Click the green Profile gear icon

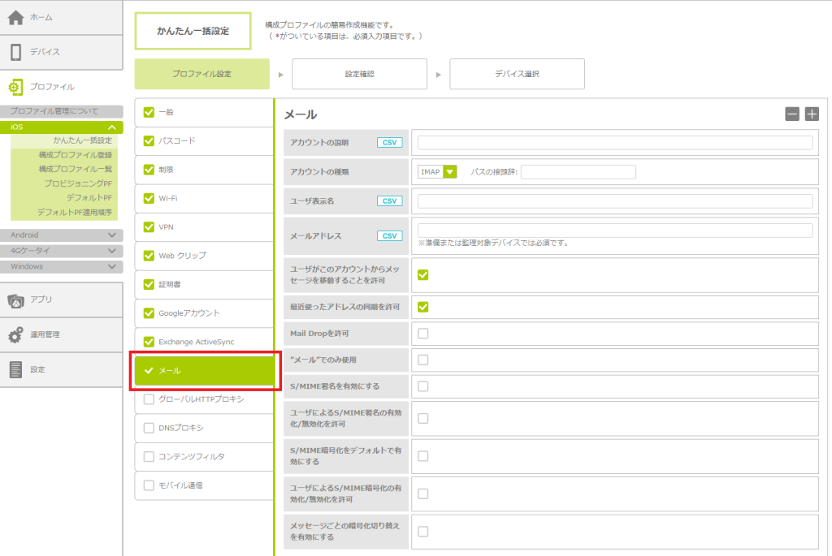[16, 87]
